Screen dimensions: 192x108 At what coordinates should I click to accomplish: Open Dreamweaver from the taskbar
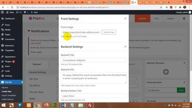55,105
